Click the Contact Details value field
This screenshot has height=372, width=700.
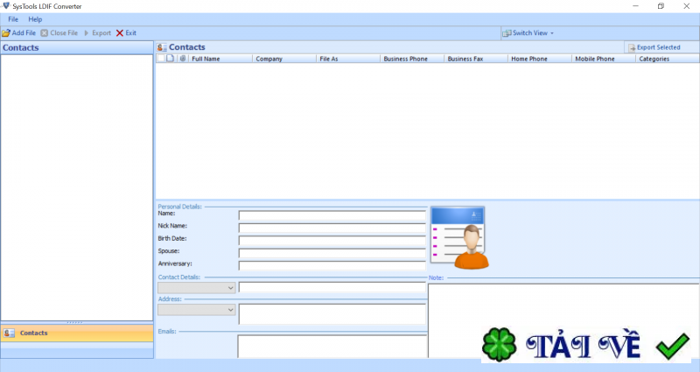[x=332, y=287]
